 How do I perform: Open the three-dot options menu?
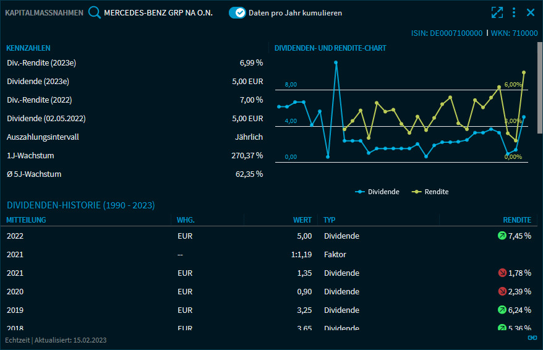tap(514, 12)
